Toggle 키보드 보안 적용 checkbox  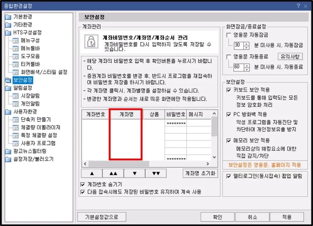[229, 90]
